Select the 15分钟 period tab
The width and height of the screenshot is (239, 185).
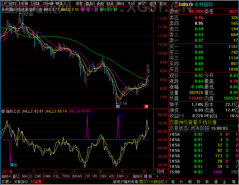[48, 4]
